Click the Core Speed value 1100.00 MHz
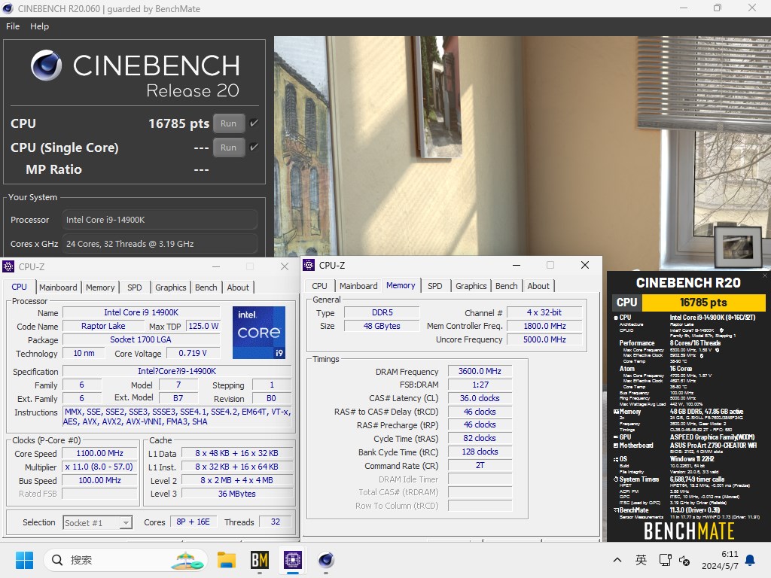 (x=100, y=453)
